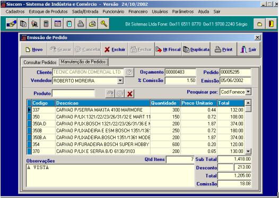Select the row with code 350B
This screenshot has height=198, width=279.
[136, 131]
